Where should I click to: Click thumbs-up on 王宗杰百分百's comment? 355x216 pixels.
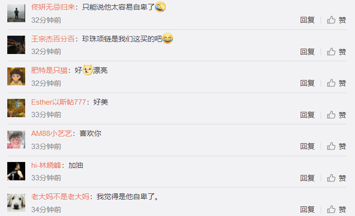pos(337,52)
